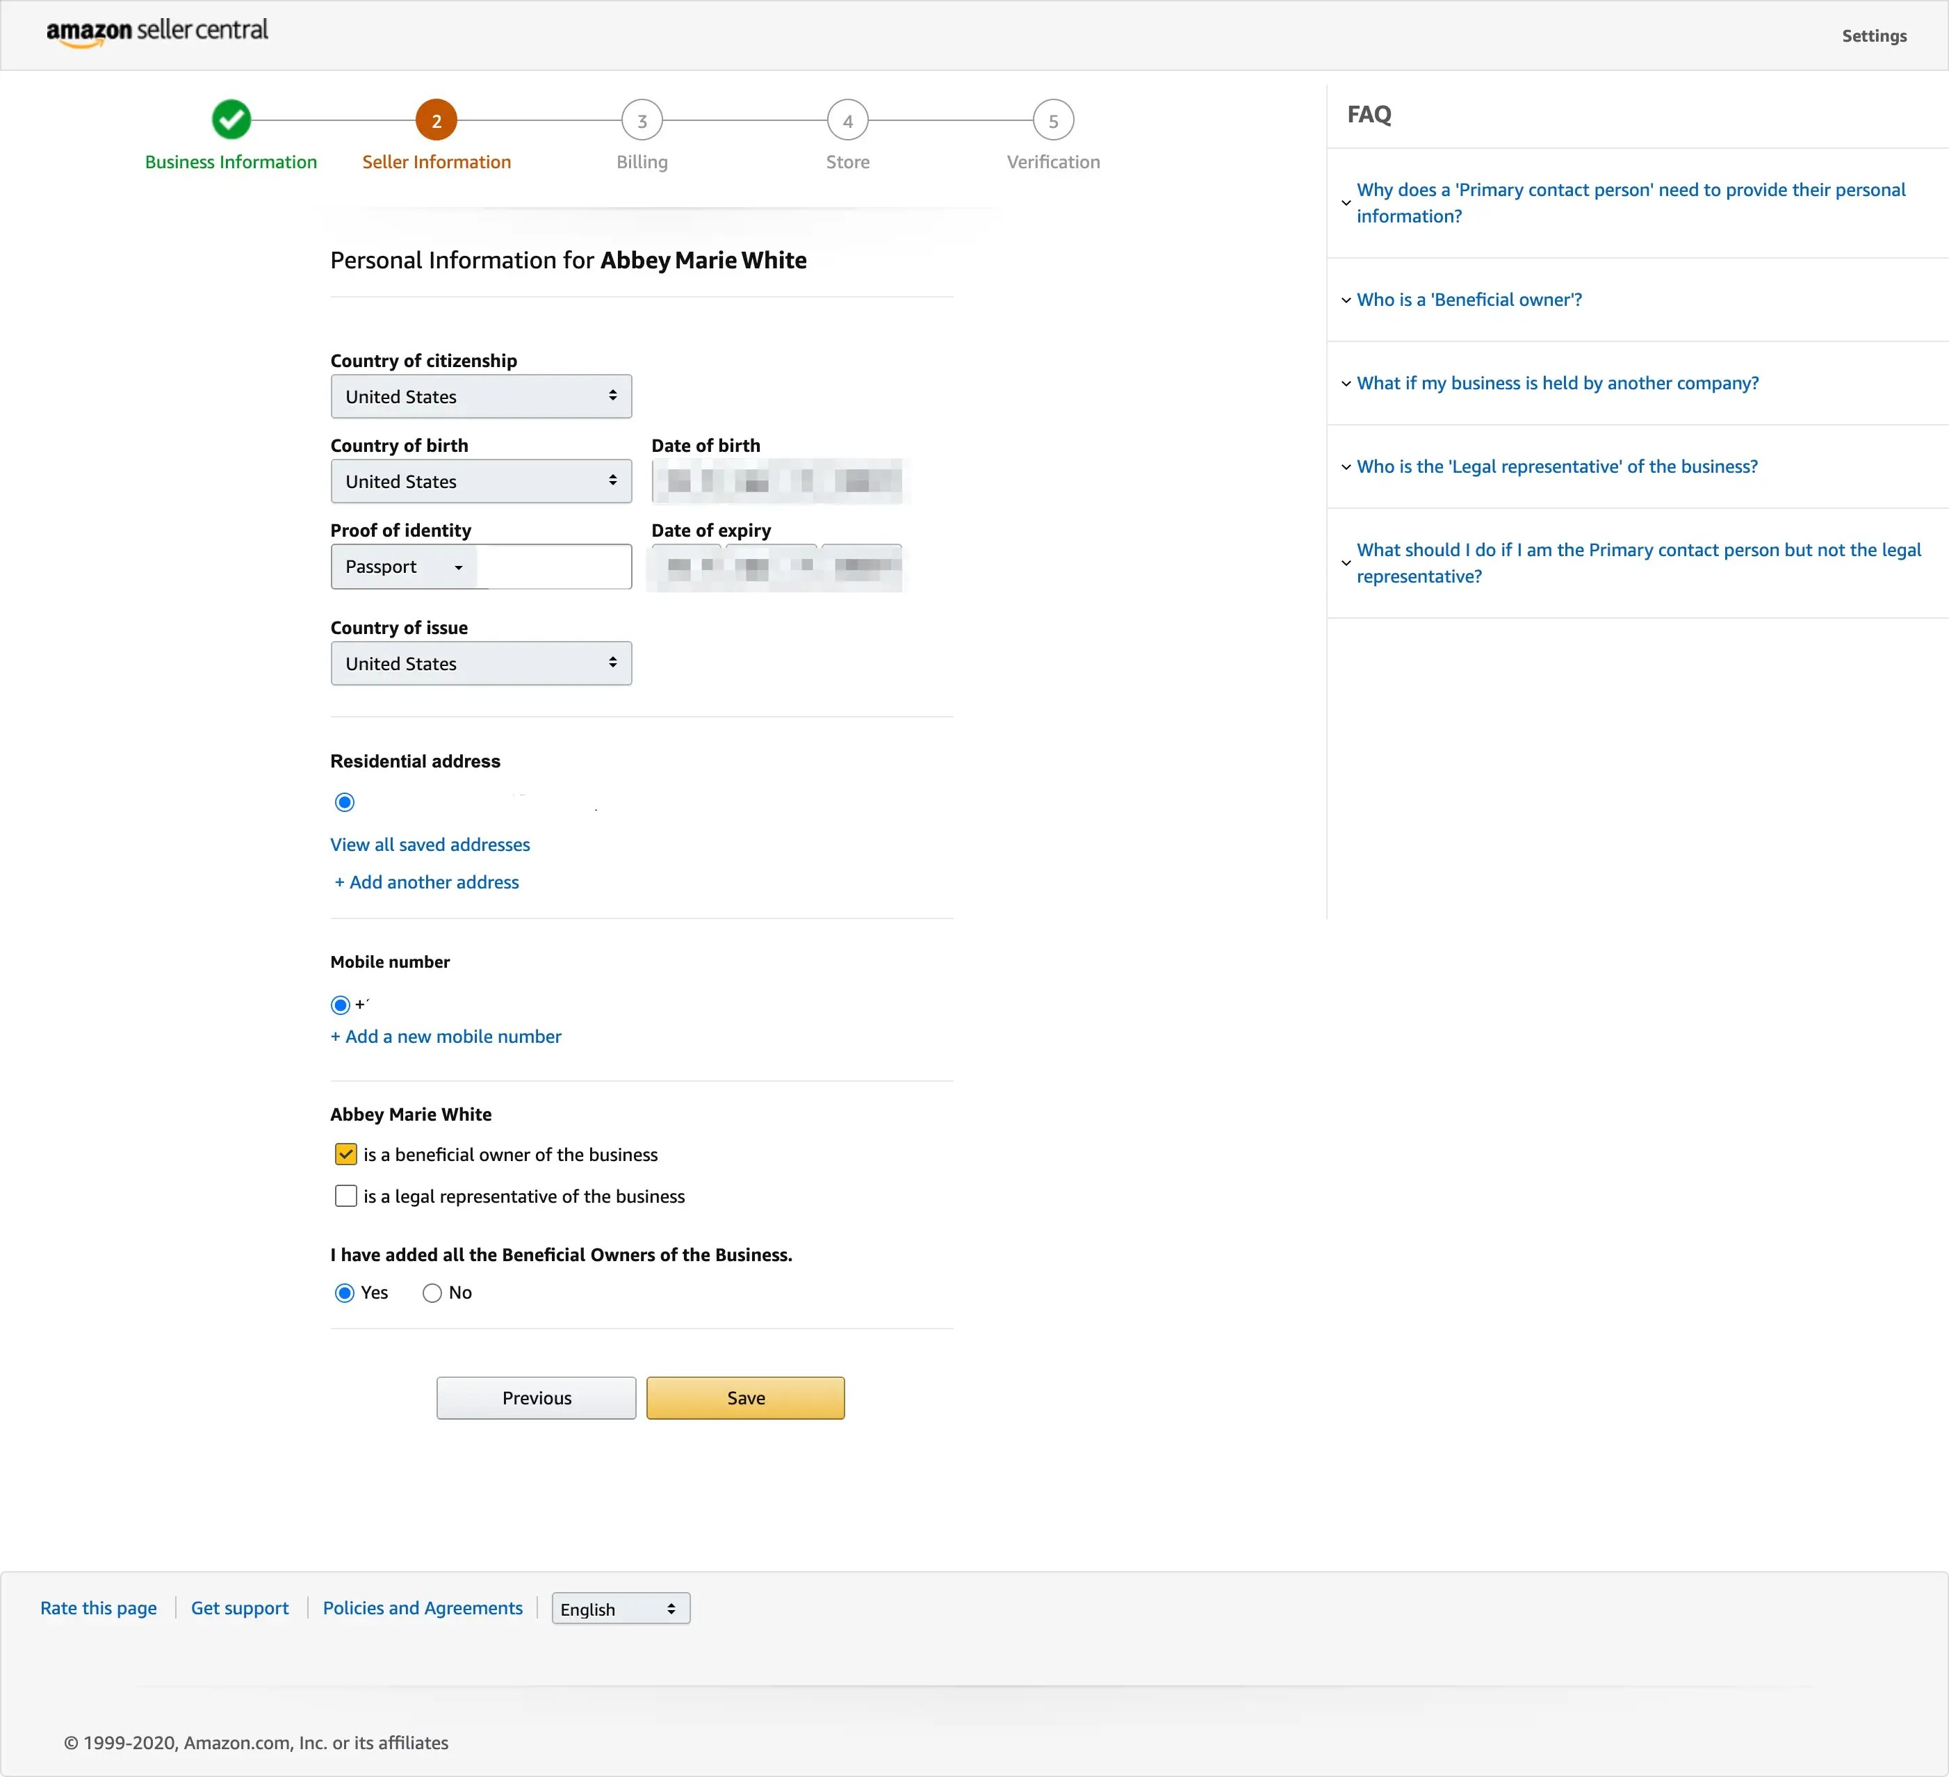Click the step 3 Billing circle

(x=642, y=120)
